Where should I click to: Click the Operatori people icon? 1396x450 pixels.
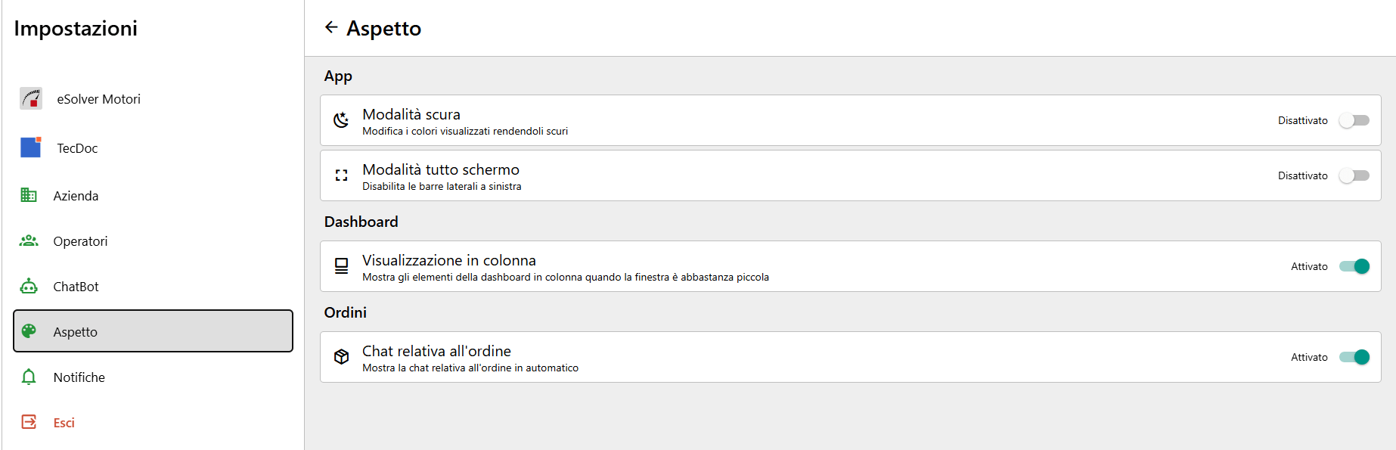[x=29, y=241]
